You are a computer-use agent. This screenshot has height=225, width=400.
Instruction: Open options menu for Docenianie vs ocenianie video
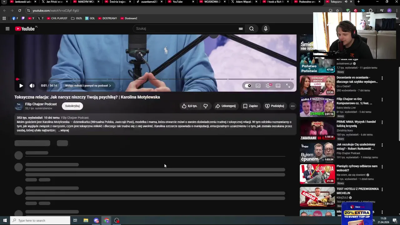tap(382, 78)
